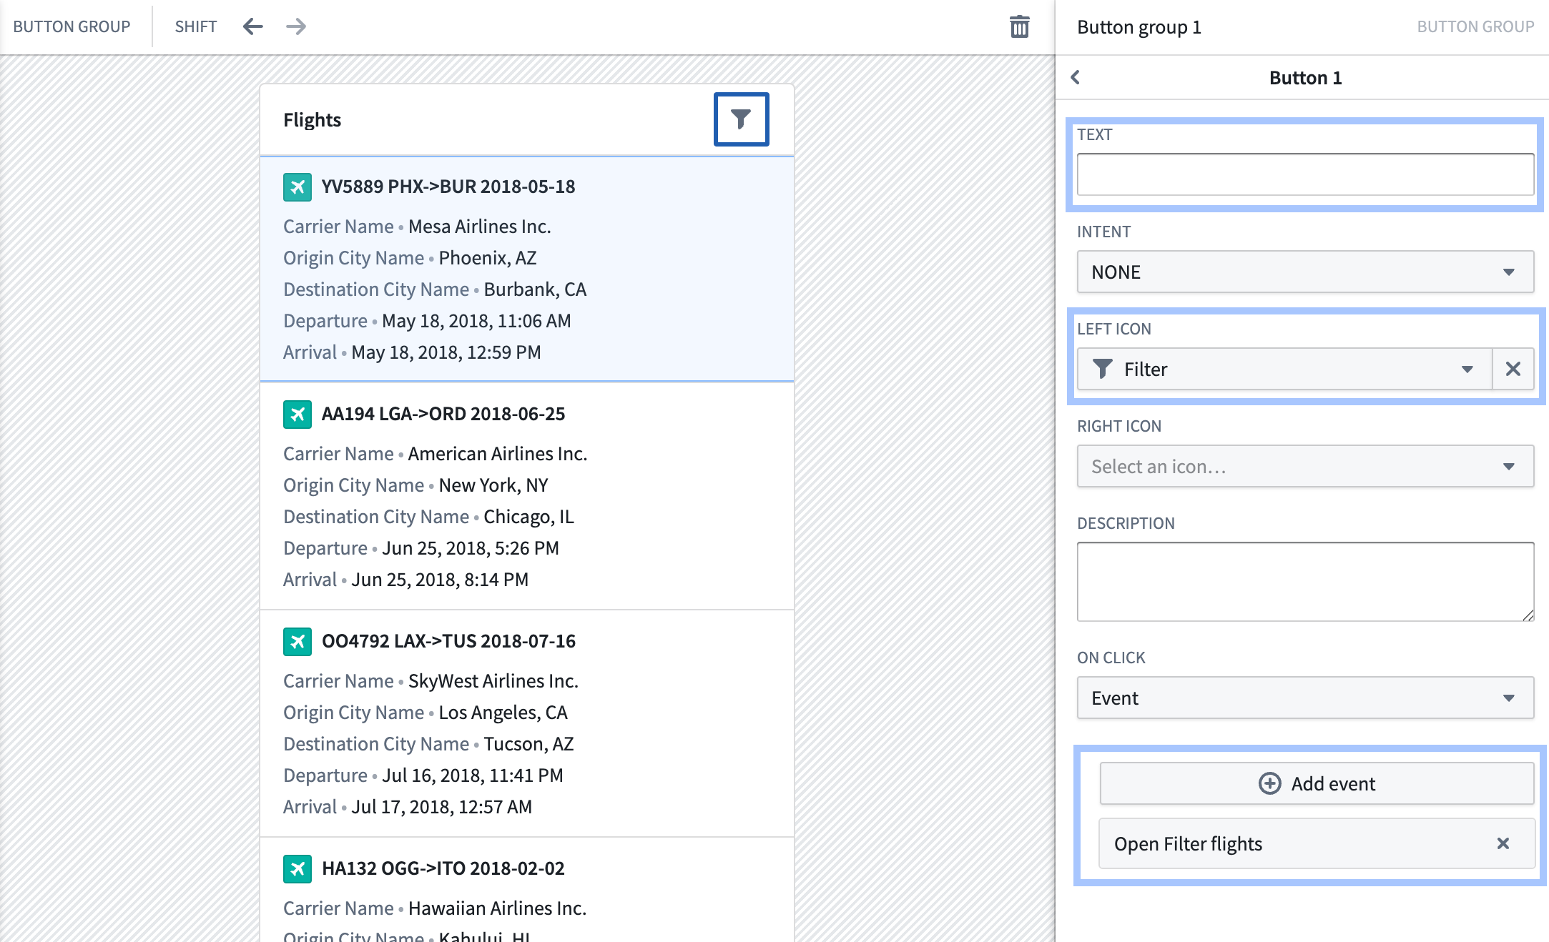
Task: Remove Open Filter flights event entry
Action: coord(1503,843)
